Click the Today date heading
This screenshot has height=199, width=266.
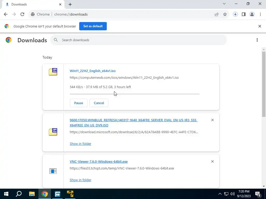click(x=47, y=57)
